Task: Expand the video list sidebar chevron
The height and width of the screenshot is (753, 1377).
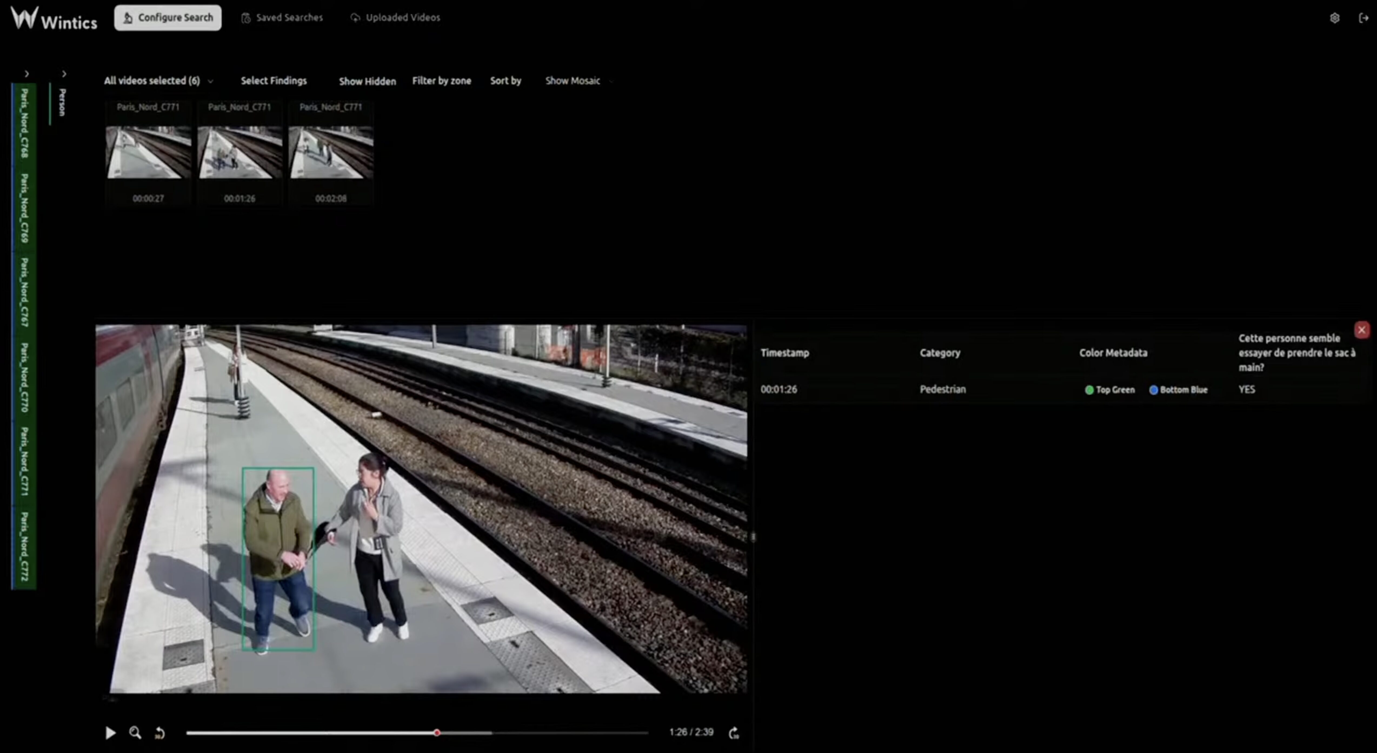Action: (x=27, y=74)
